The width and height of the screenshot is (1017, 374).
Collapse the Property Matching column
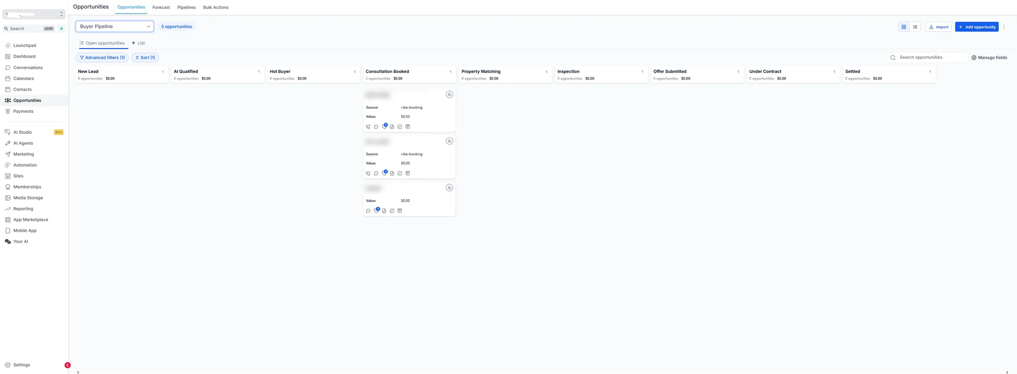pyautogui.click(x=546, y=71)
